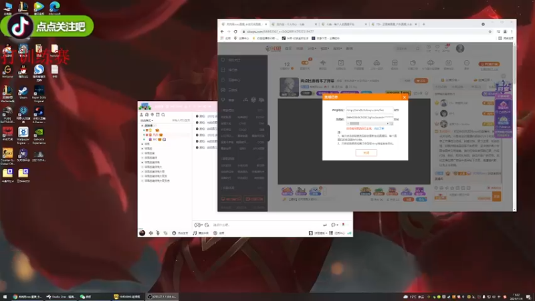Open the Douyu user avatar in header
Screen dimensions: 535x301
pos(460,48)
